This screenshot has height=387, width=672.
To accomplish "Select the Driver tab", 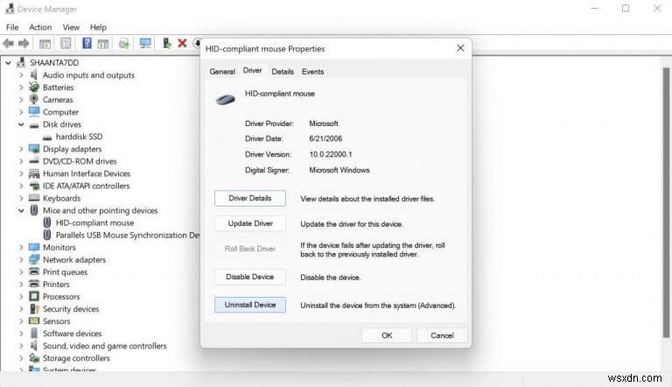I will pyautogui.click(x=252, y=70).
